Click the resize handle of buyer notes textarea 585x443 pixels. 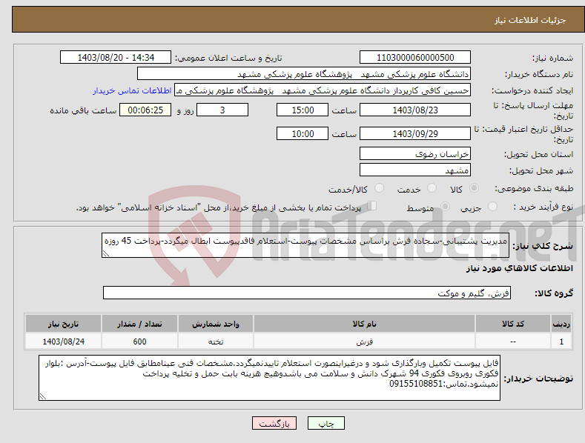(x=43, y=397)
